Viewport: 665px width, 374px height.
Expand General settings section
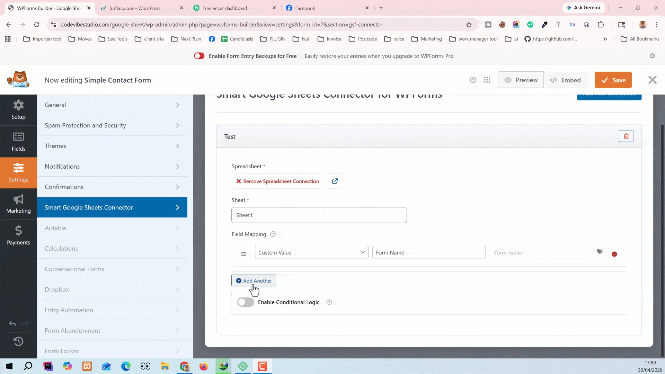112,105
